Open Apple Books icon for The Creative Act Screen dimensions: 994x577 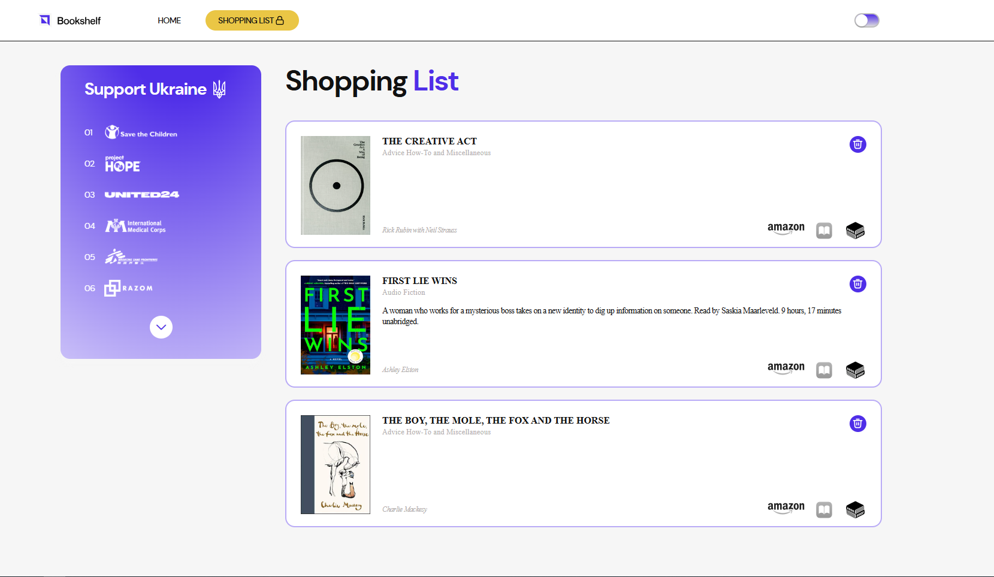coord(824,231)
